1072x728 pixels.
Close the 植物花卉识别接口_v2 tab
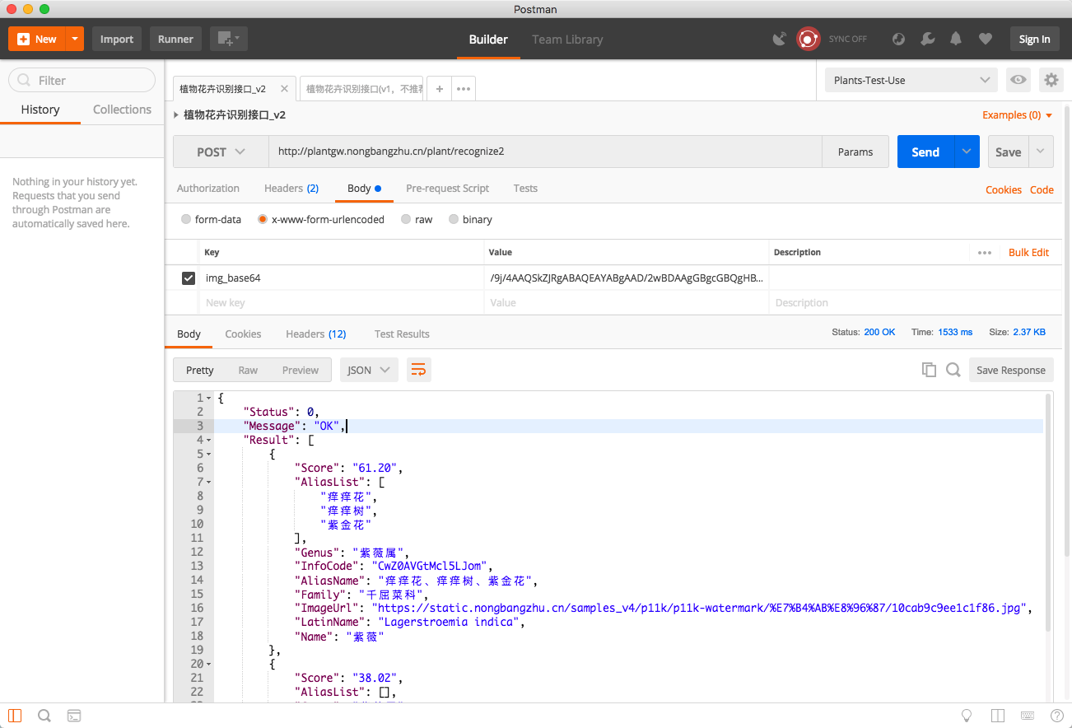click(285, 89)
